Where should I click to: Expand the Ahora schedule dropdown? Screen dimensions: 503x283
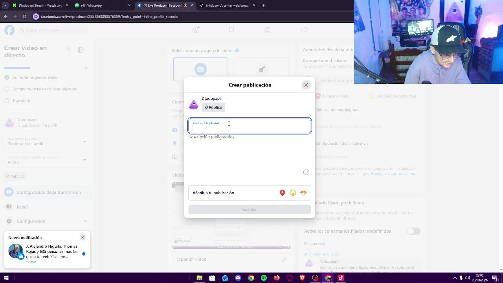pyautogui.click(x=47, y=160)
